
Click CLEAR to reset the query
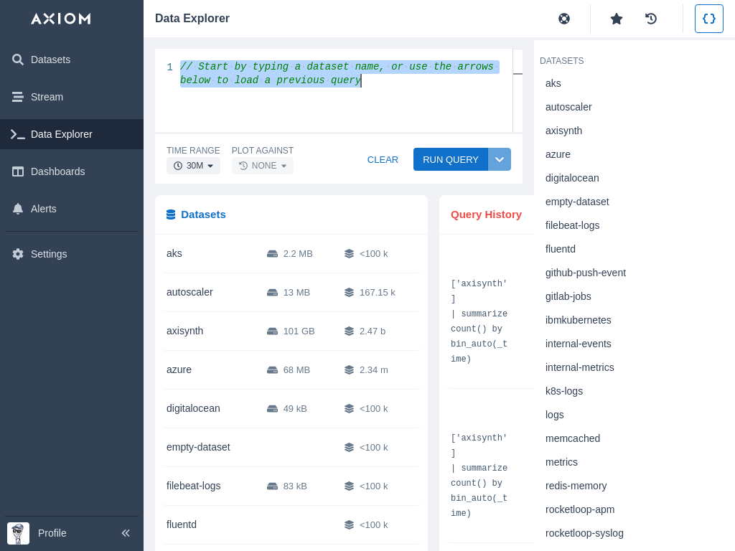[383, 159]
